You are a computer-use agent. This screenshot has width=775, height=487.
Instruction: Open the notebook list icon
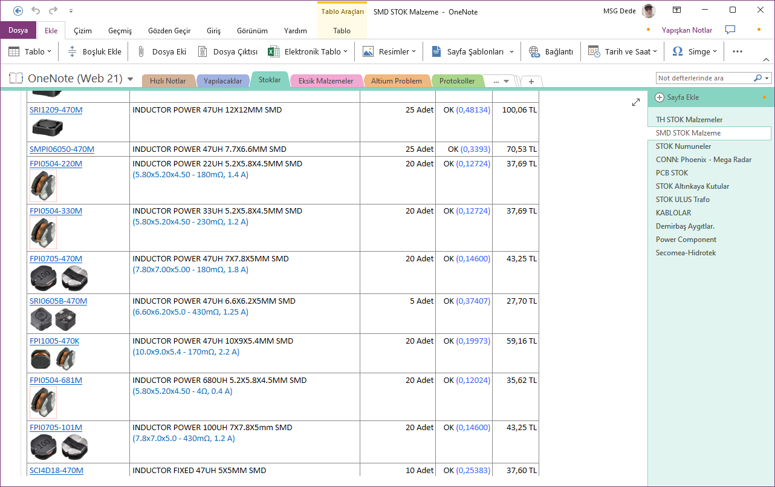(x=16, y=79)
